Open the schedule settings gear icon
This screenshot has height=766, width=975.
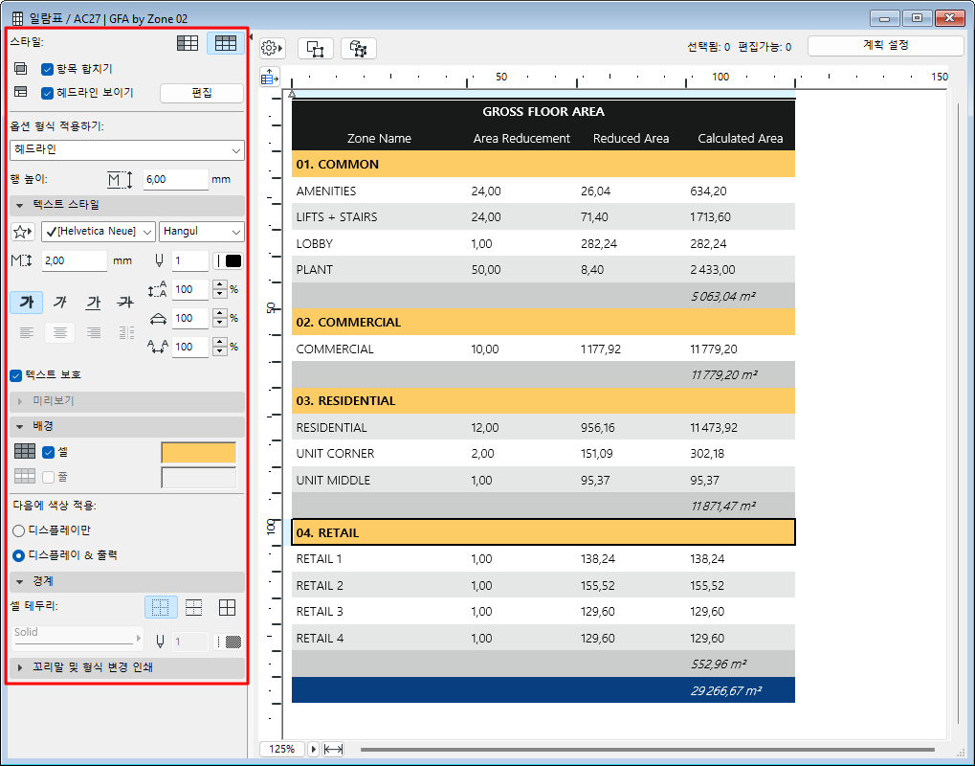271,48
